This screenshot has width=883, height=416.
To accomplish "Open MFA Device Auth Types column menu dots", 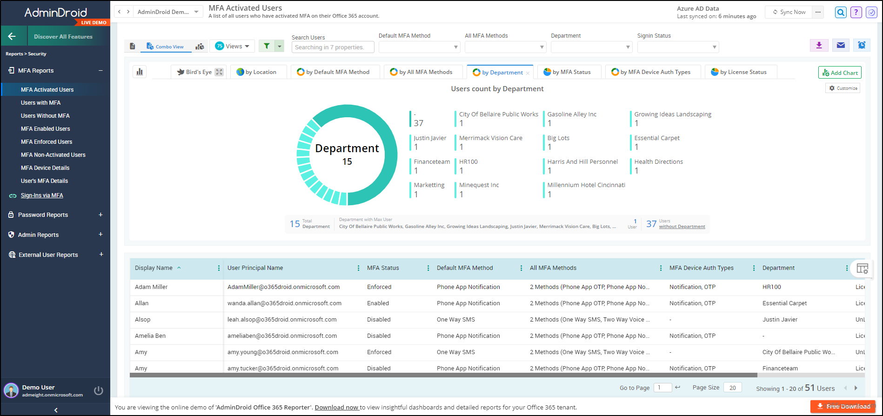I will [x=754, y=268].
